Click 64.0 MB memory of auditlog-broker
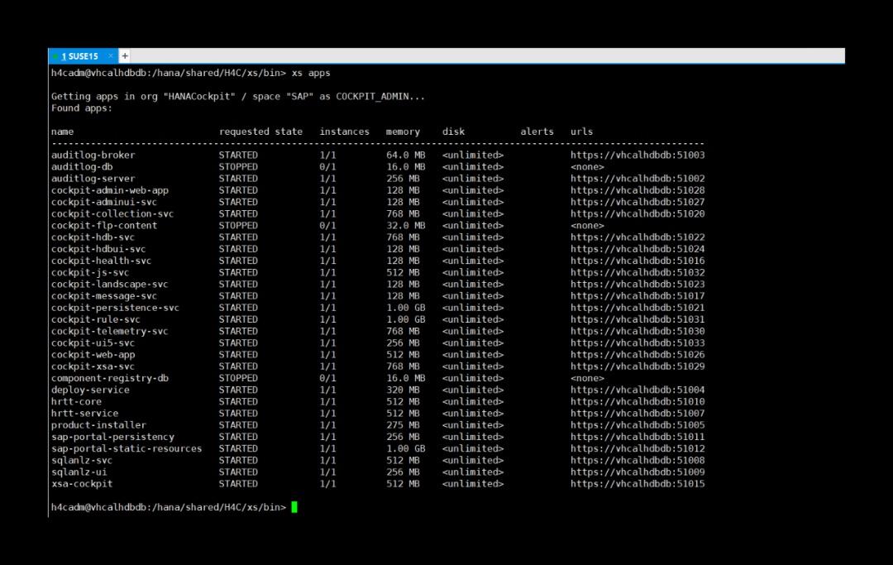The height and width of the screenshot is (565, 893). pyautogui.click(x=405, y=155)
